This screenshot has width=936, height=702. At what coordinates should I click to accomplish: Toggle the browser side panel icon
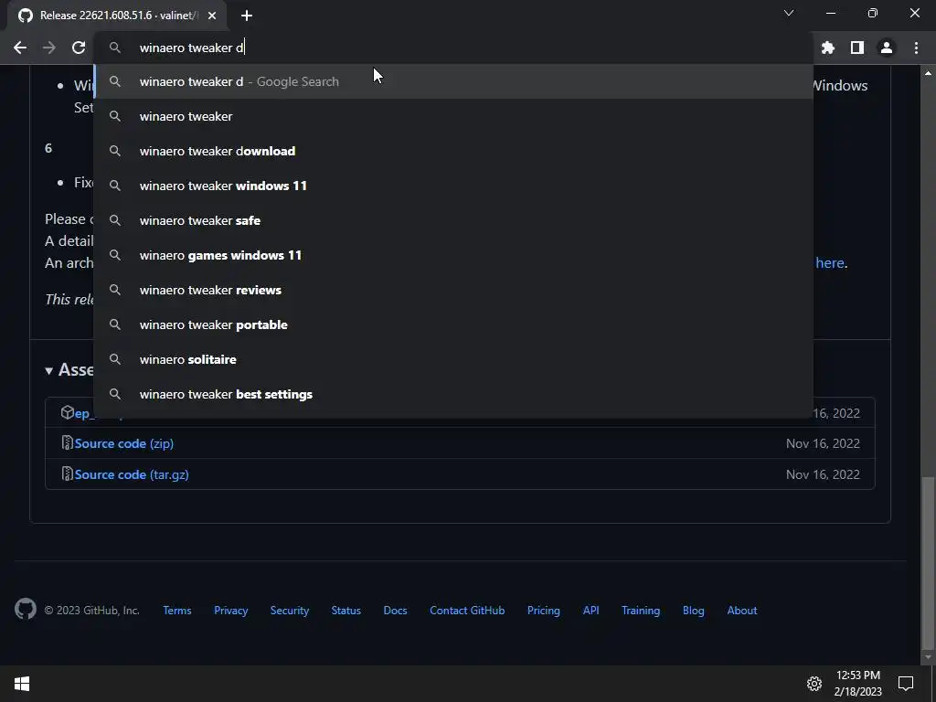tap(857, 48)
